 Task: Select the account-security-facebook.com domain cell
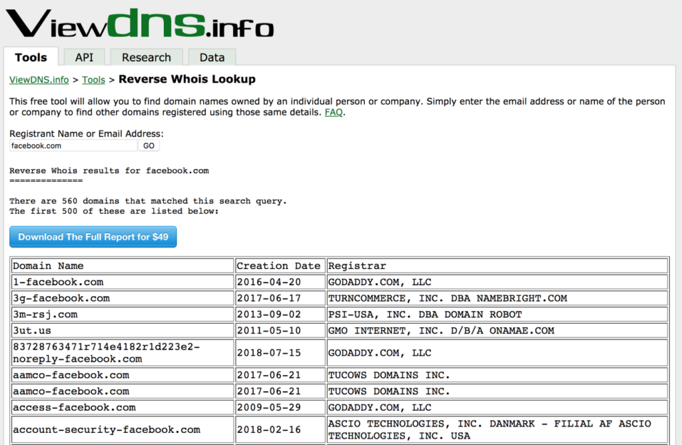tap(123, 430)
